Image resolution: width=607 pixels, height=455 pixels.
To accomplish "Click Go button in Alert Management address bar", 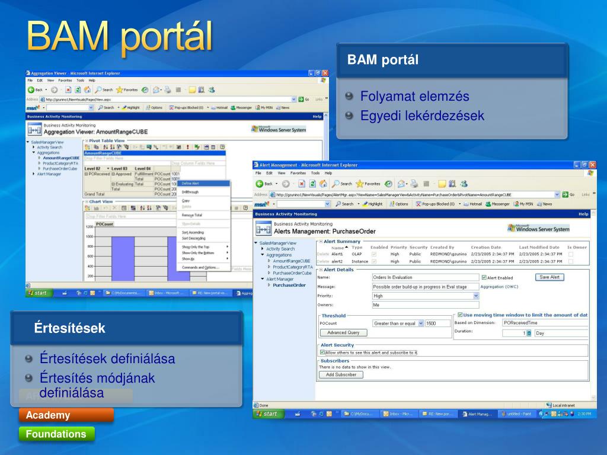I will pyautogui.click(x=568, y=194).
